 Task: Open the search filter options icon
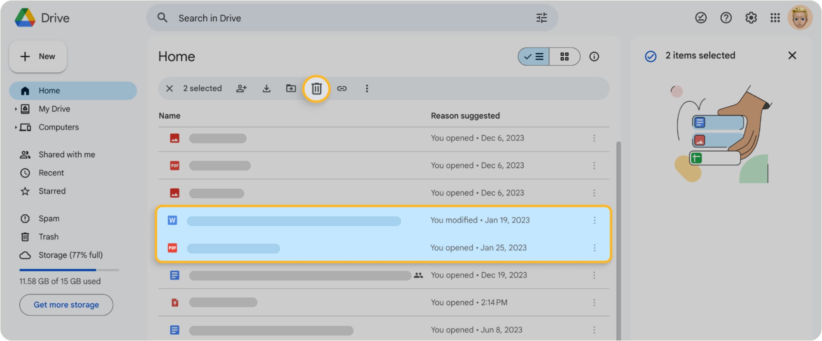point(542,18)
